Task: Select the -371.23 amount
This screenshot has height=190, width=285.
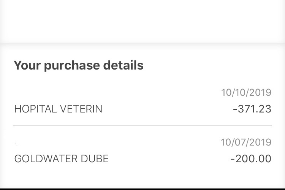Action: tap(252, 109)
